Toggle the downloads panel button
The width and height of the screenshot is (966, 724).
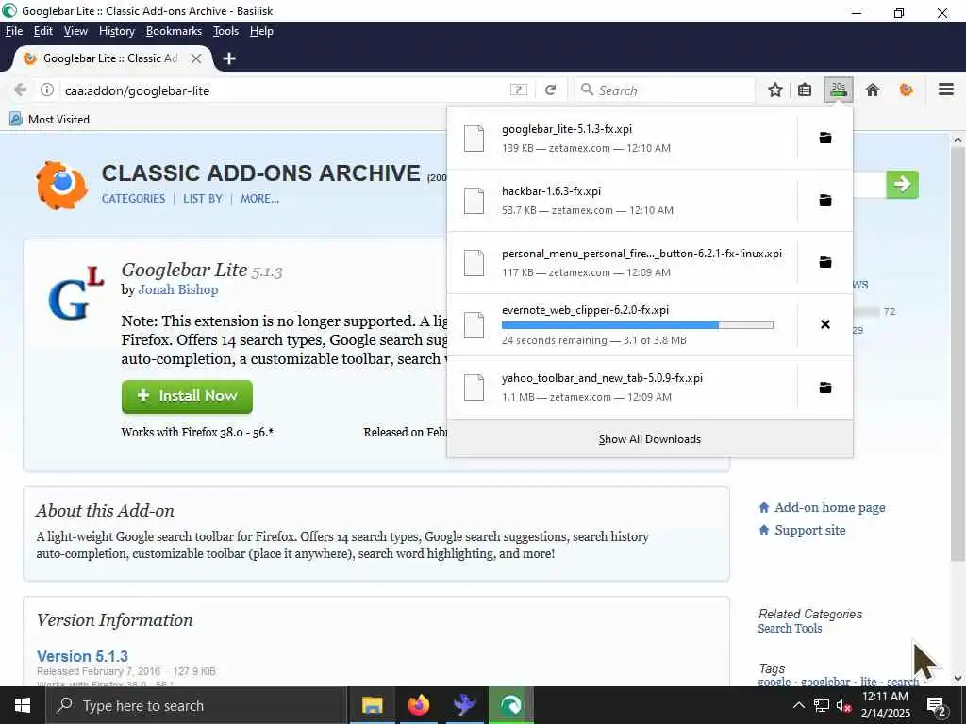pyautogui.click(x=838, y=90)
